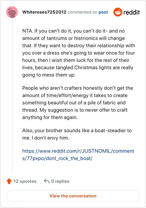Open the Whiteroses7252012 username profile link
The width and height of the screenshot is (146, 208).
point(44,12)
